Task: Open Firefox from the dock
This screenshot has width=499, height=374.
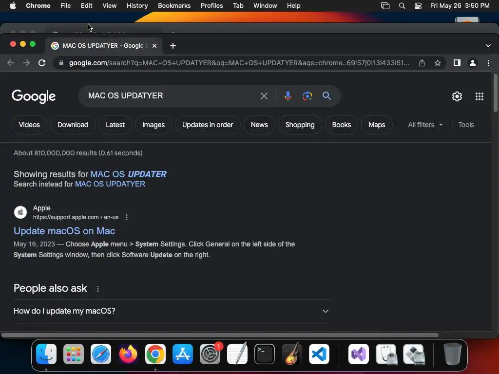Action: point(128,354)
